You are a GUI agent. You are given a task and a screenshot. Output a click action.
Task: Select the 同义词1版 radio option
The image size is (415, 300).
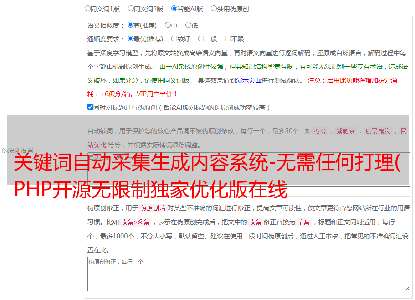[x=87, y=8]
